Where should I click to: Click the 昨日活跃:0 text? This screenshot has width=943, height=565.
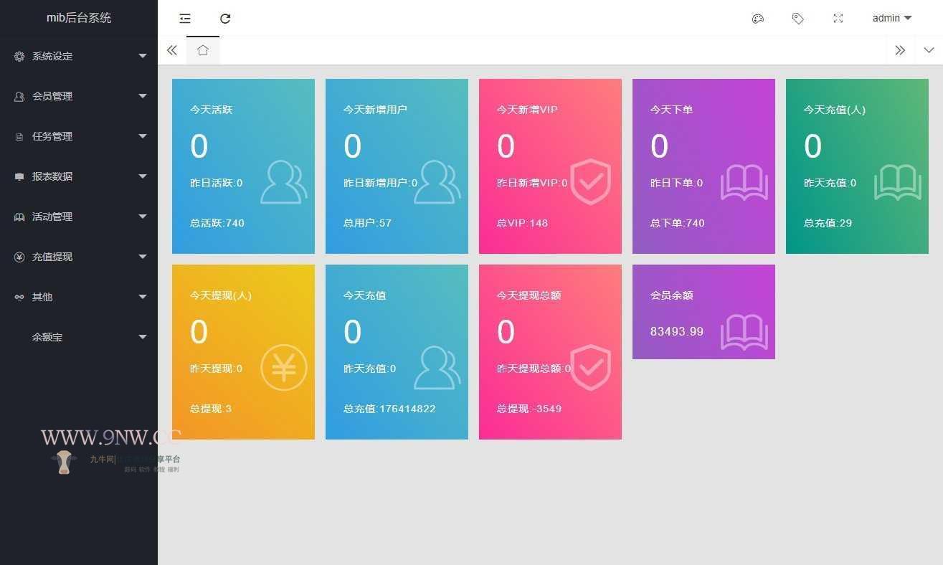[x=217, y=183]
